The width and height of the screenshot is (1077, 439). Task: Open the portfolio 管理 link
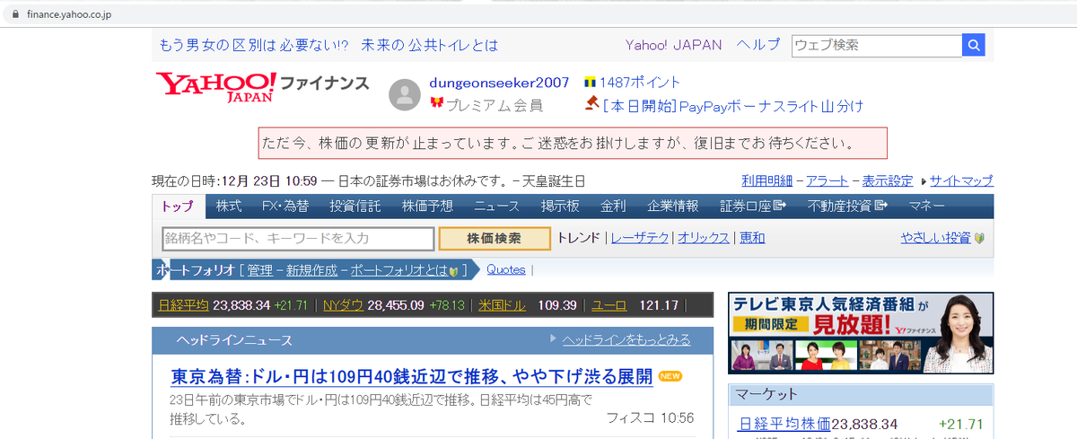[x=259, y=269]
